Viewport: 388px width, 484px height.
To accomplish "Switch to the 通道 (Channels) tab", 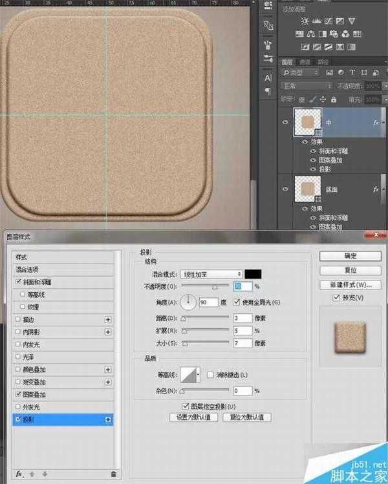I will point(305,62).
